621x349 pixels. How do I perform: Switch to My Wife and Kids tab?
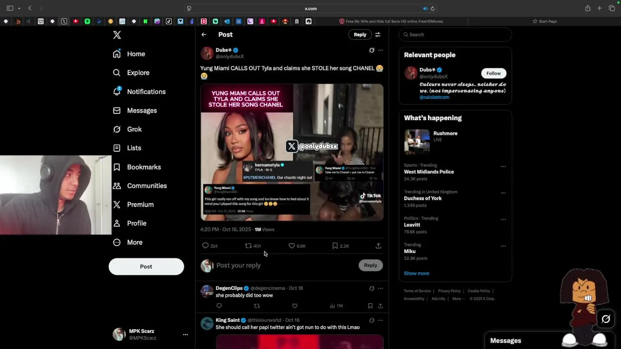[391, 21]
